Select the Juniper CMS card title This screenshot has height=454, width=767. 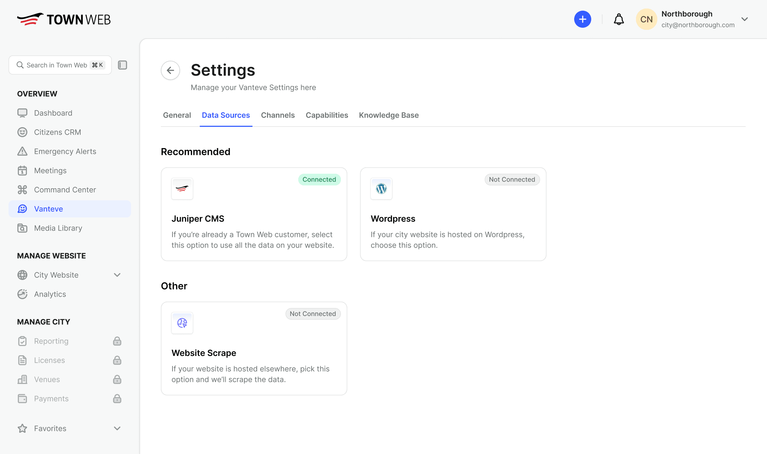tap(198, 218)
